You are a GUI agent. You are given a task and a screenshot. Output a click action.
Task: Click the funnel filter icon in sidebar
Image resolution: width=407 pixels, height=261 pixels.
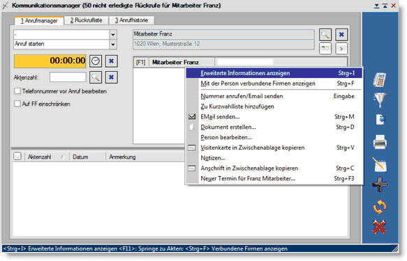pos(380,100)
